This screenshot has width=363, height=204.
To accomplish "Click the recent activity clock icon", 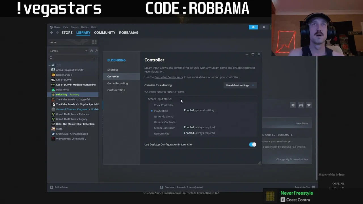I will 91,51.
